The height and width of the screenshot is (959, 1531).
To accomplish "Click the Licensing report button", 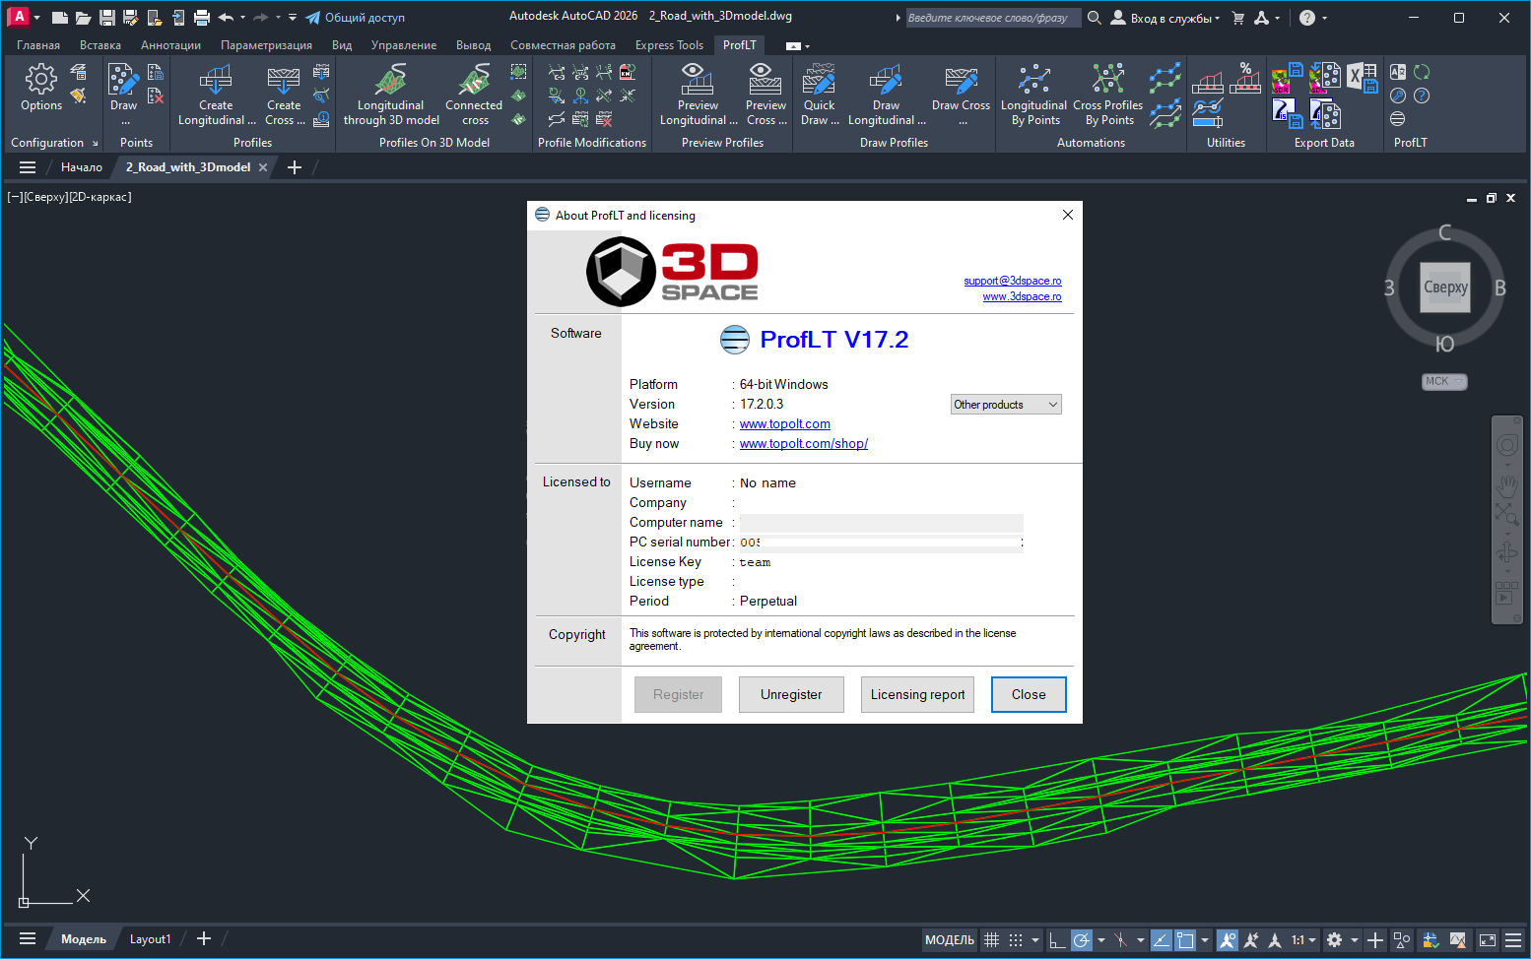I will coord(917,694).
